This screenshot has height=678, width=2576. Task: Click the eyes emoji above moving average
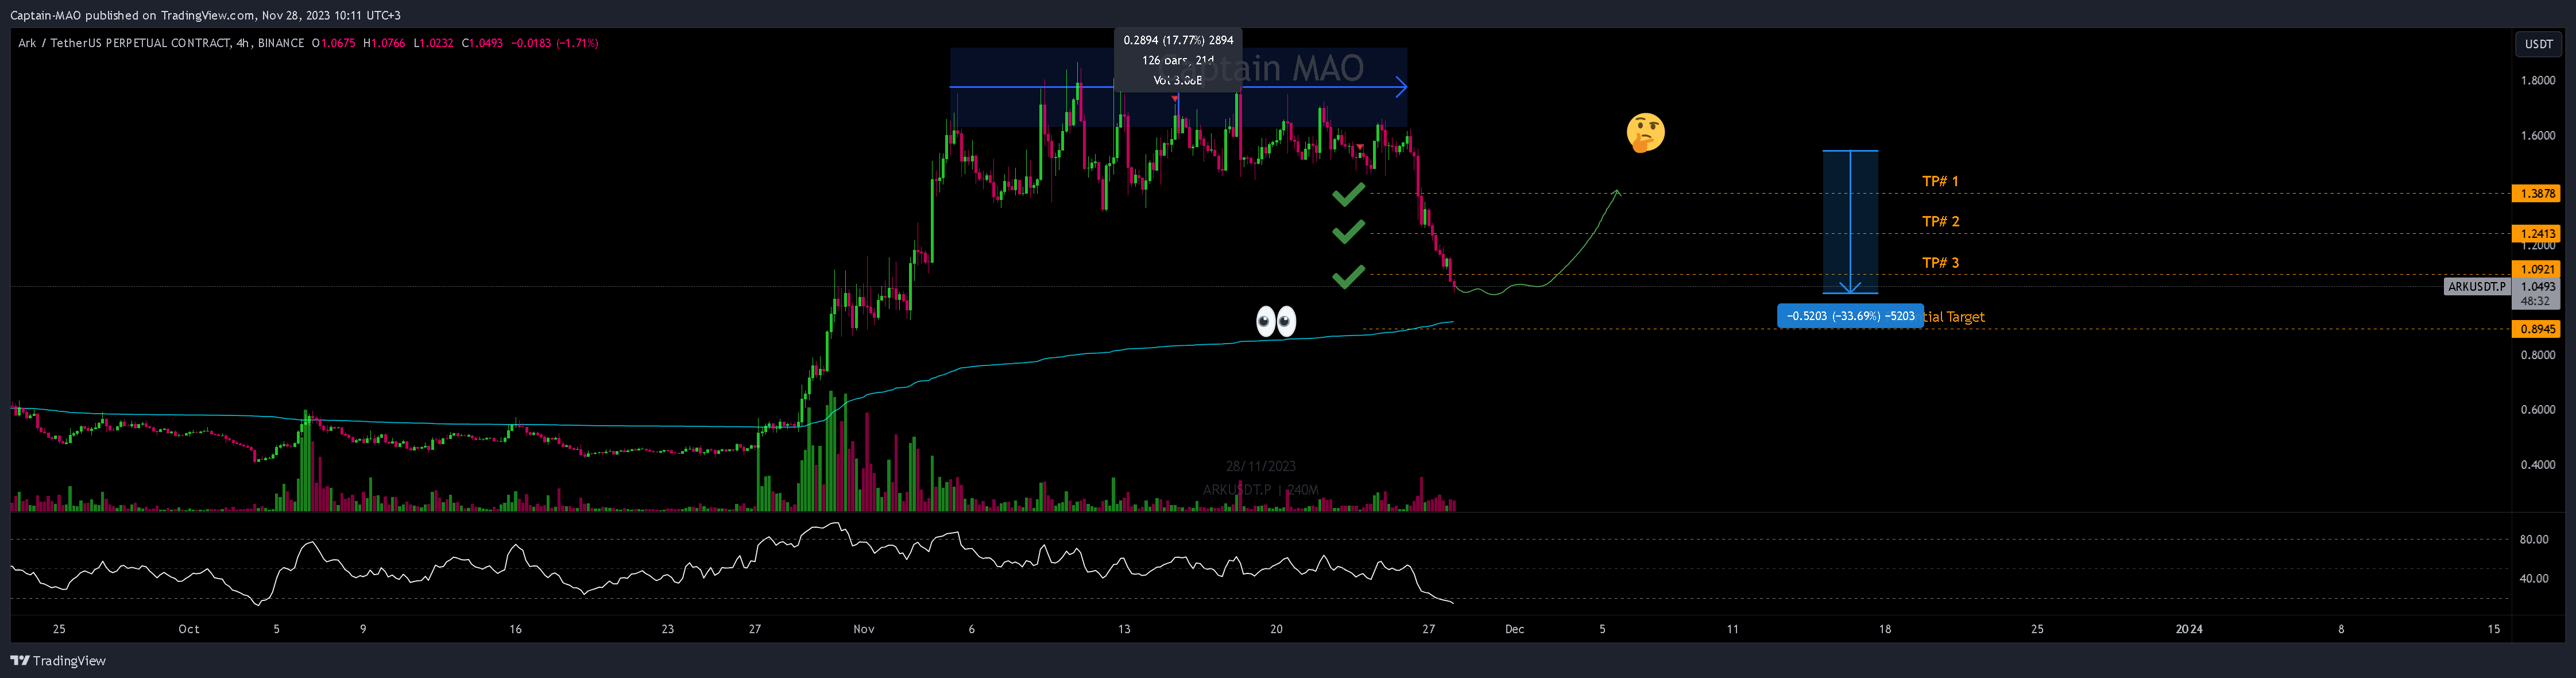pyautogui.click(x=1276, y=321)
